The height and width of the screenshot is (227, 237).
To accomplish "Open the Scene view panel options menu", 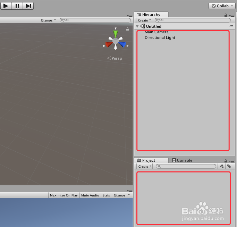I will tap(129, 16).
